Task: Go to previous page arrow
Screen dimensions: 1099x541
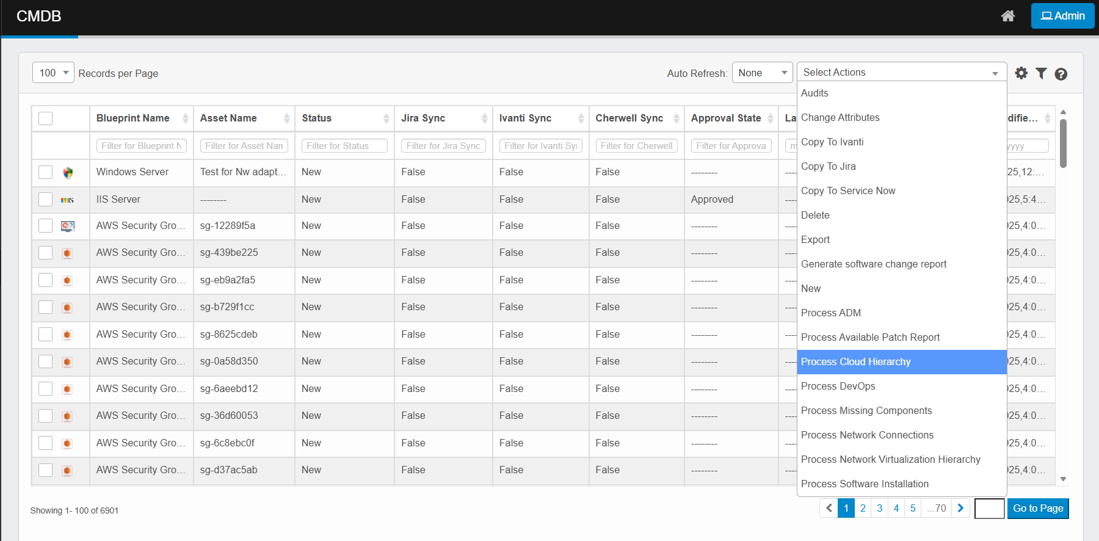Action: [829, 508]
